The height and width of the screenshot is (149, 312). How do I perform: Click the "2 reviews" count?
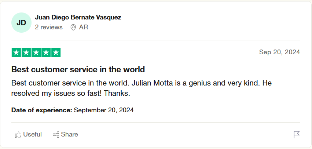[x=49, y=27]
